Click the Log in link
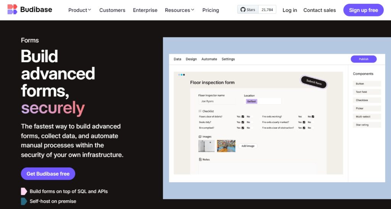 (290, 10)
